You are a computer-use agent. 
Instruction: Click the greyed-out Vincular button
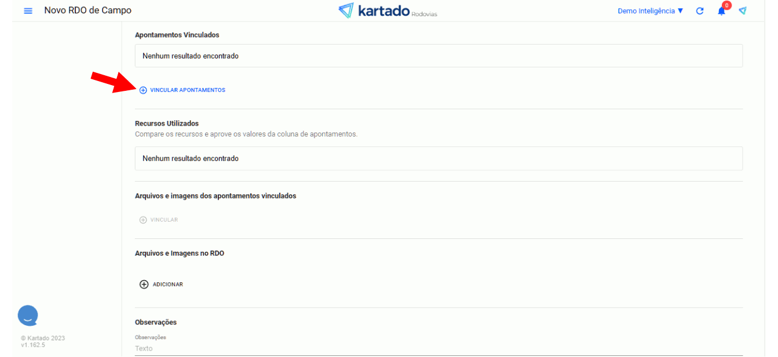(x=159, y=220)
